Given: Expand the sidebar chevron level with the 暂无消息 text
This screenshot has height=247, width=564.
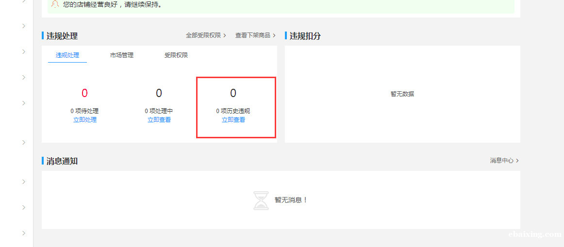Looking at the screenshot, I should pos(24,207).
